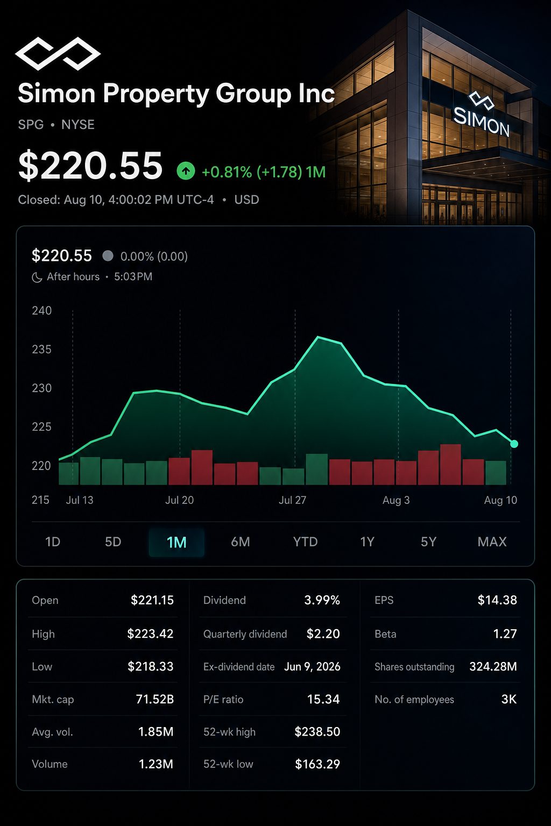Image resolution: width=551 pixels, height=826 pixels.
Task: Click the Avg. vol. value 1.85M
Action: point(156,732)
